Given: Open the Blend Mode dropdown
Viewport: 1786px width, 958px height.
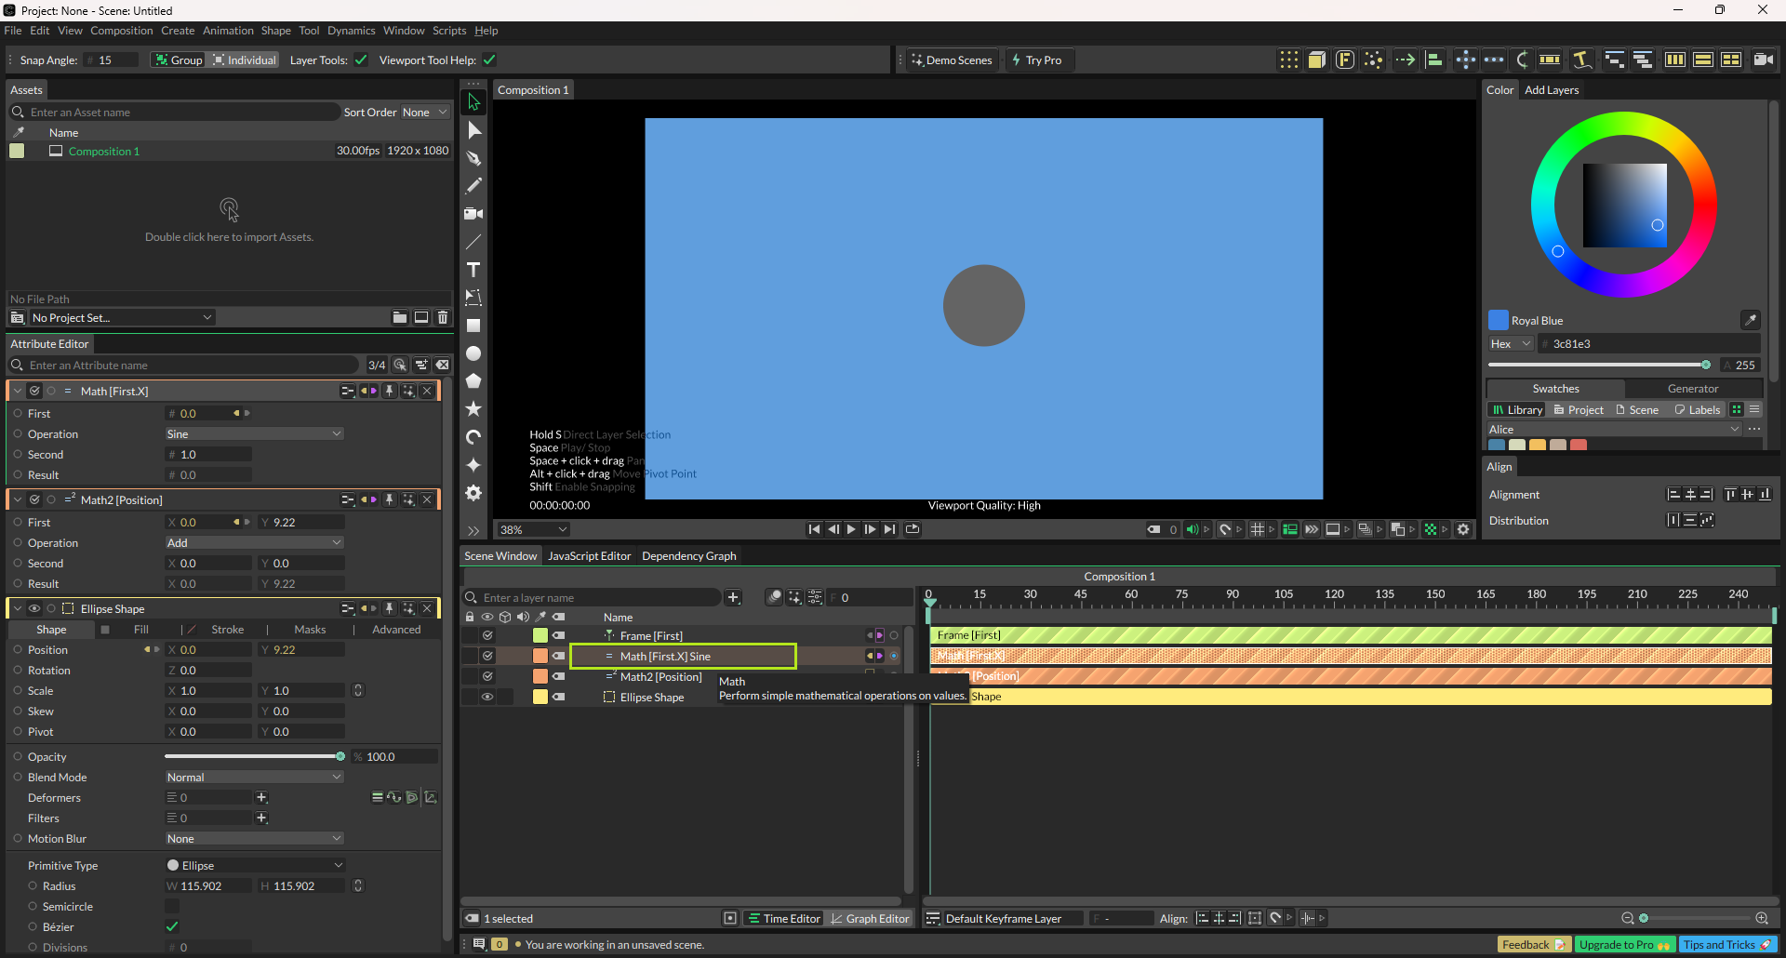Looking at the screenshot, I should [254, 778].
